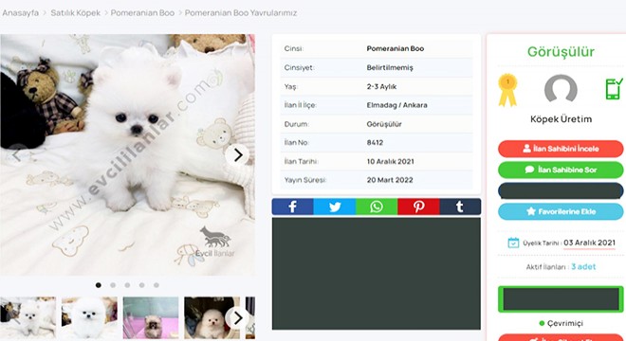Viewport: 626px width, 341px height.
Task: Click listing date 10 Aralık 2021
Action: [391, 162]
